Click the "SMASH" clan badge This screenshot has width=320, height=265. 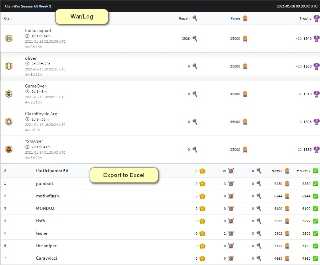(x=9, y=149)
